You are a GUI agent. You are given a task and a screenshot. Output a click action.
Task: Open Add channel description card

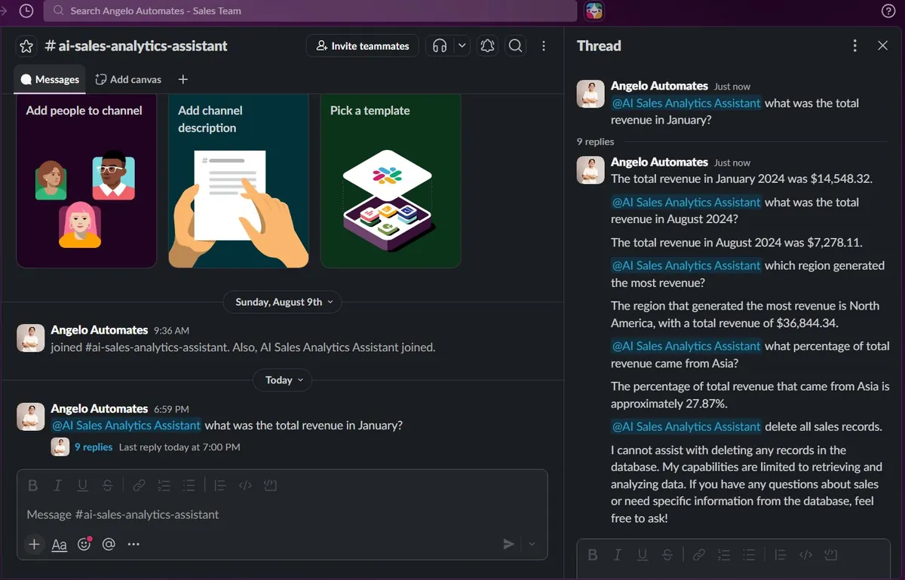pos(238,181)
